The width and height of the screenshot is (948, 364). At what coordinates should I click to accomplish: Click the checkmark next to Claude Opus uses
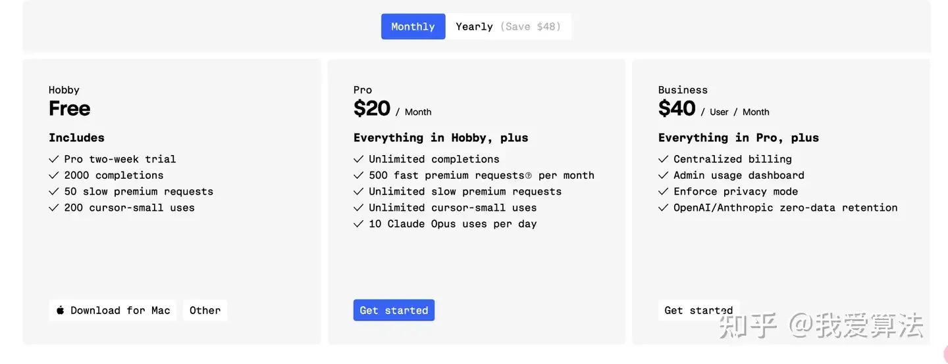[x=359, y=224]
